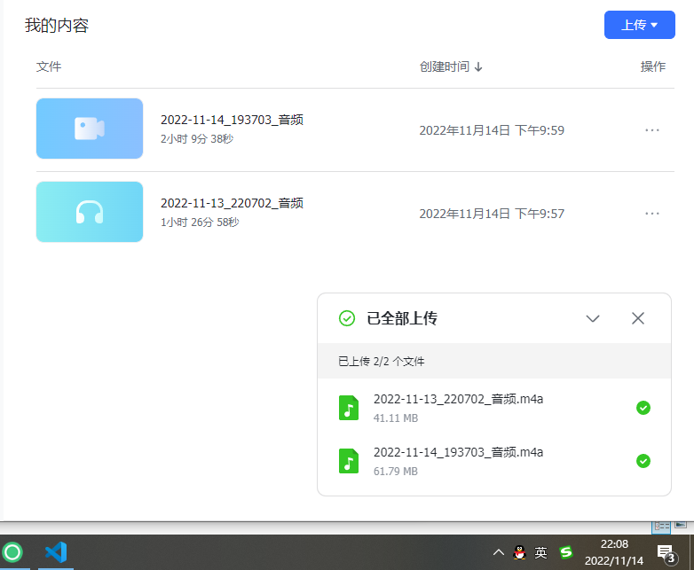Open file name 2022-11-13_220702_音频
Image resolution: width=694 pixels, height=570 pixels.
click(232, 203)
